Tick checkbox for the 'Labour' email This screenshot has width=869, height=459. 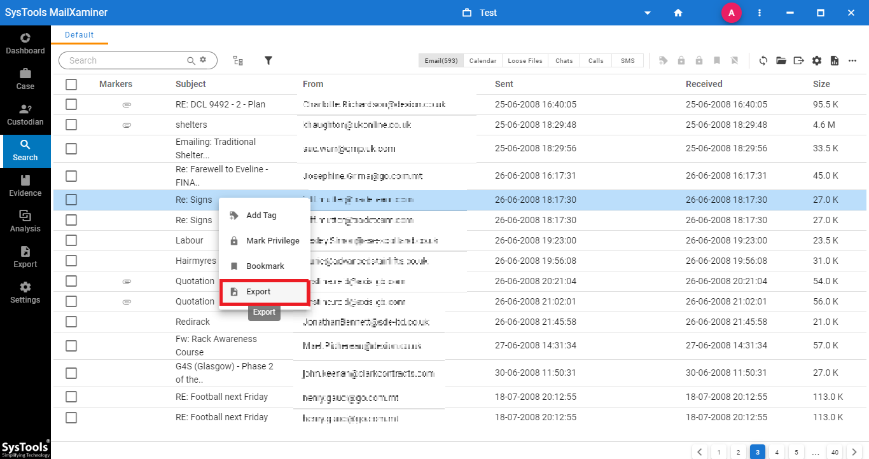pyautogui.click(x=71, y=240)
